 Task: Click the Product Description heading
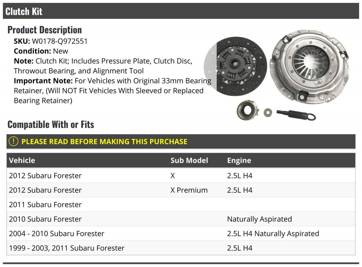[45, 30]
